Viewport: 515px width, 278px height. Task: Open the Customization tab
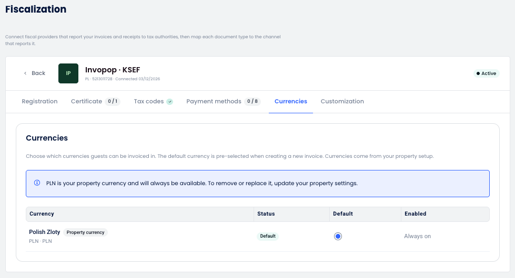coord(342,102)
